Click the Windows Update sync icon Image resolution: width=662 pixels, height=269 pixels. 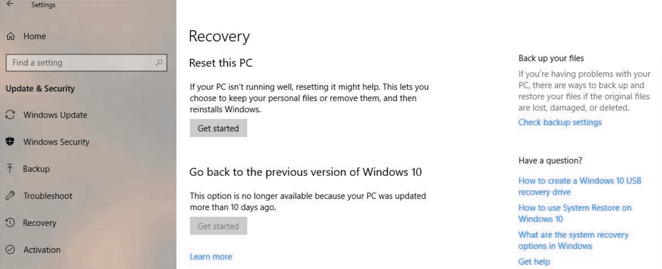coord(10,115)
